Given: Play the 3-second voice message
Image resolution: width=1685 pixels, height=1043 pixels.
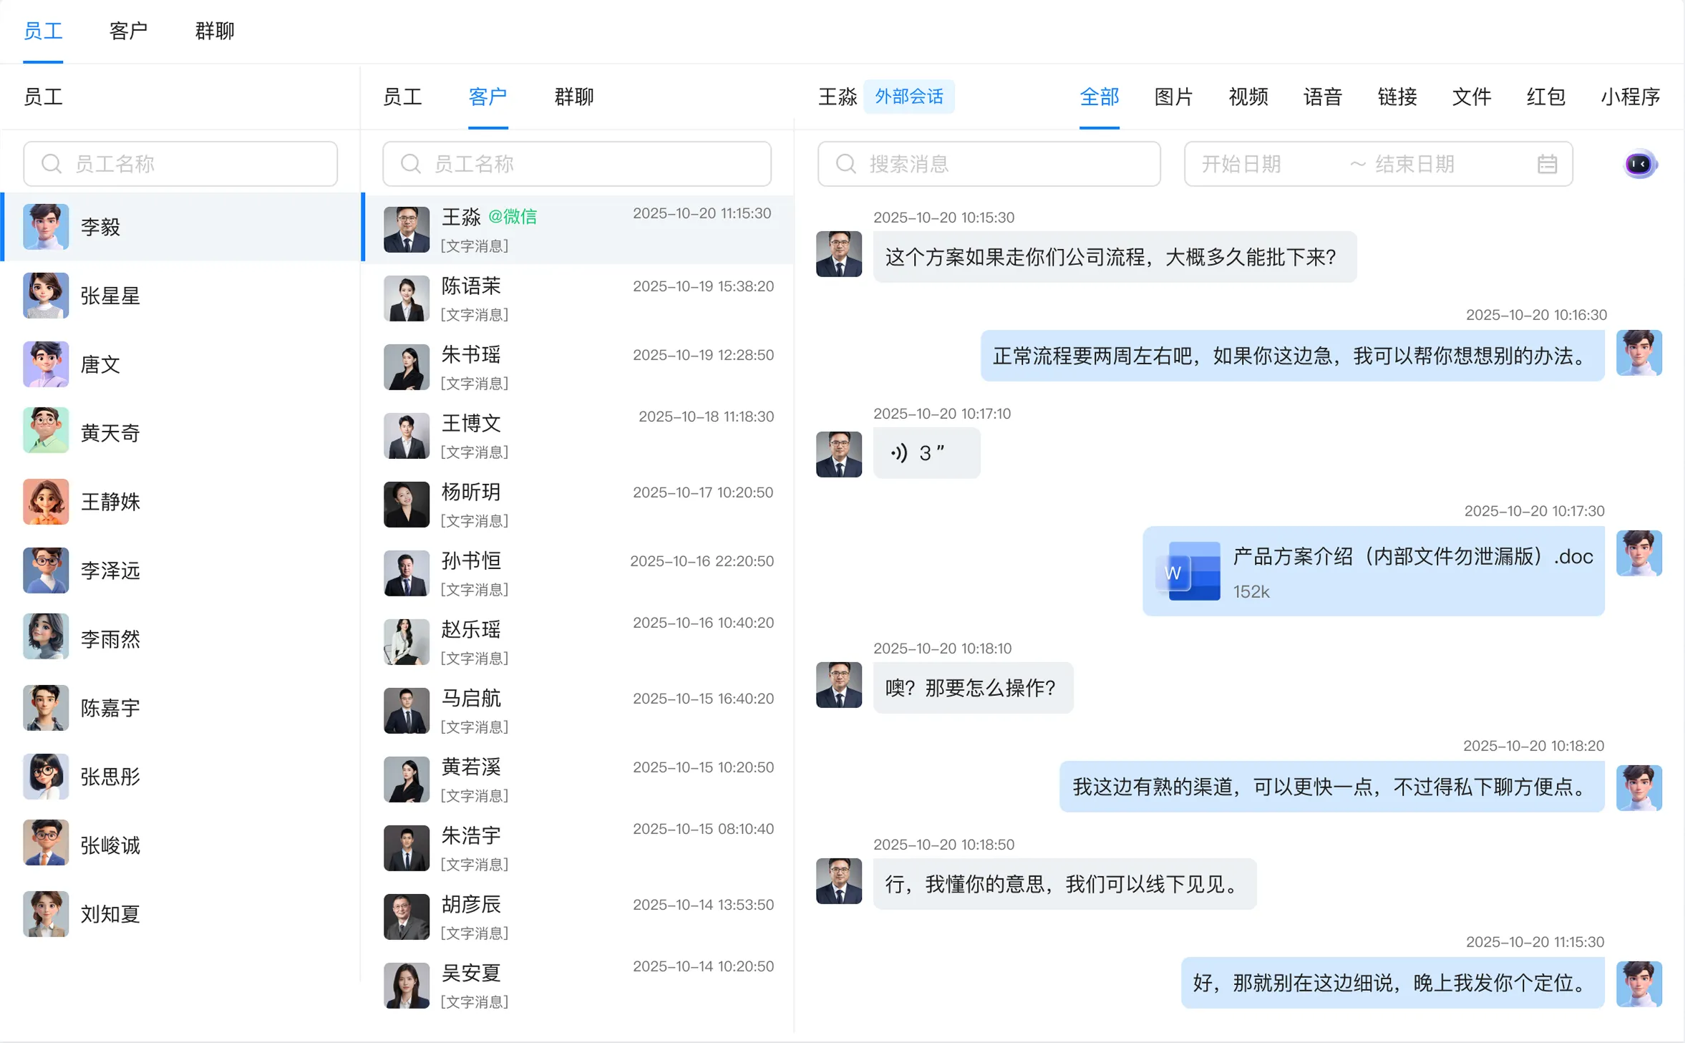Looking at the screenshot, I should (926, 453).
